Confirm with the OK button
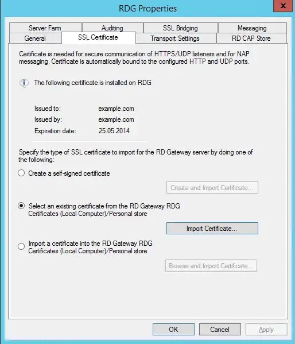295x344 pixels. point(173,329)
